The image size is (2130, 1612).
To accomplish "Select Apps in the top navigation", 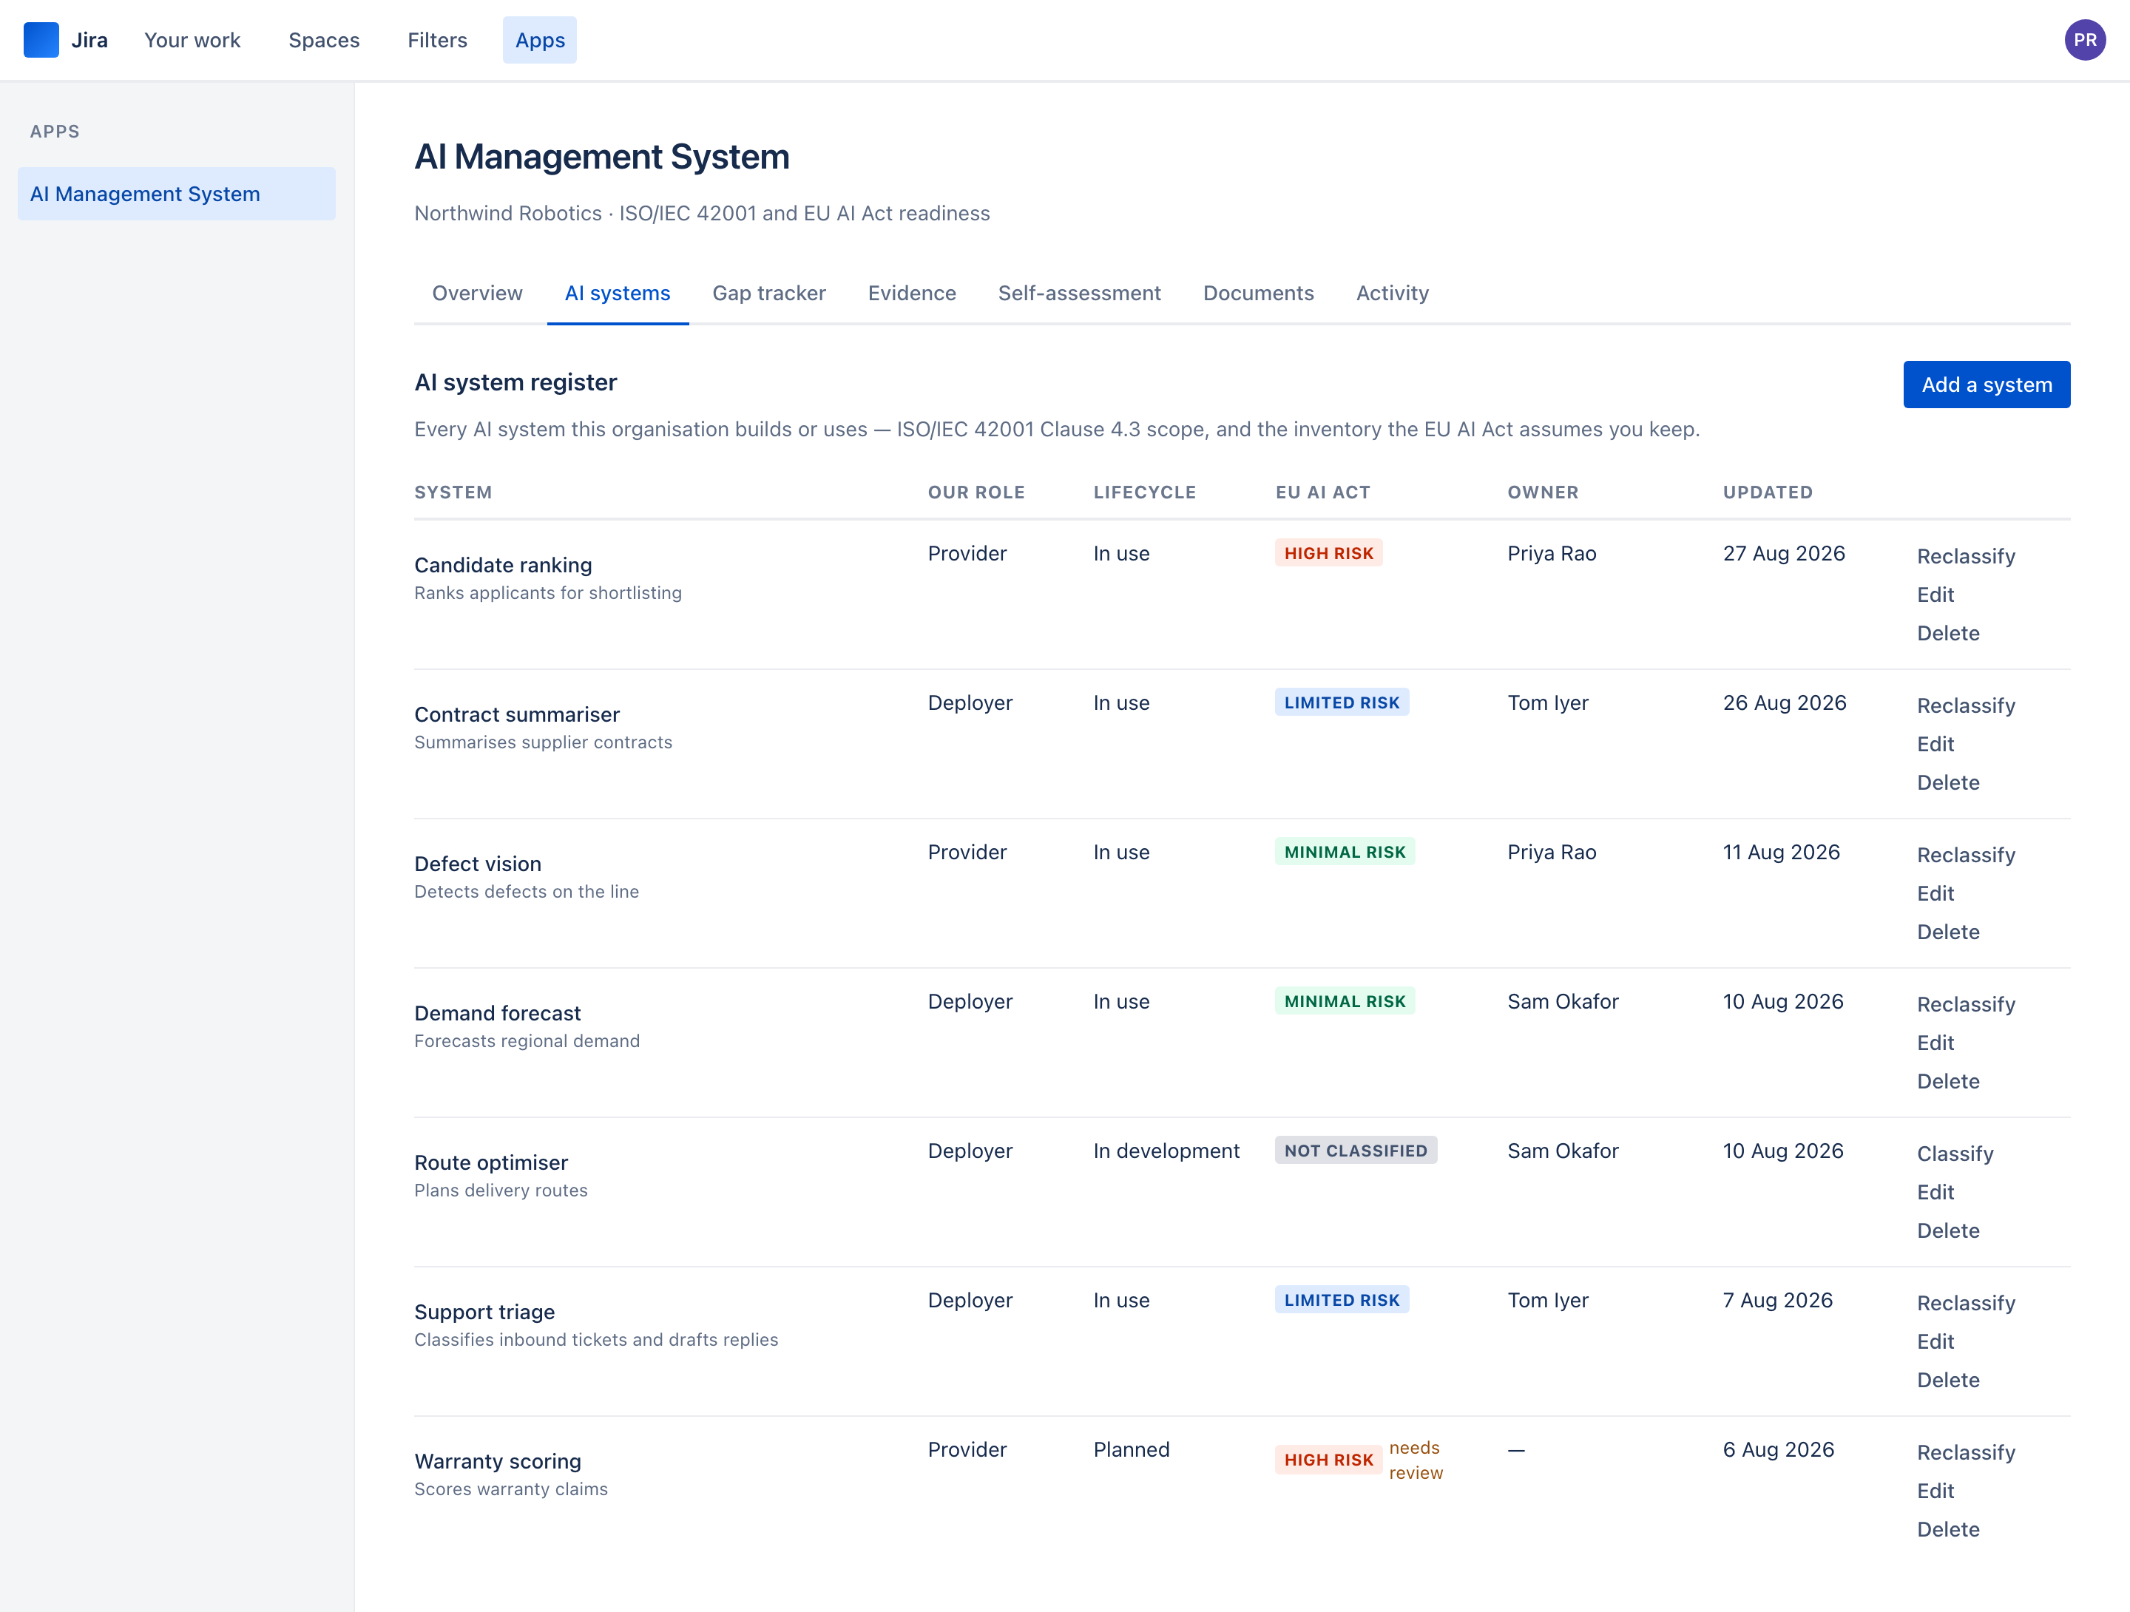I will [539, 41].
